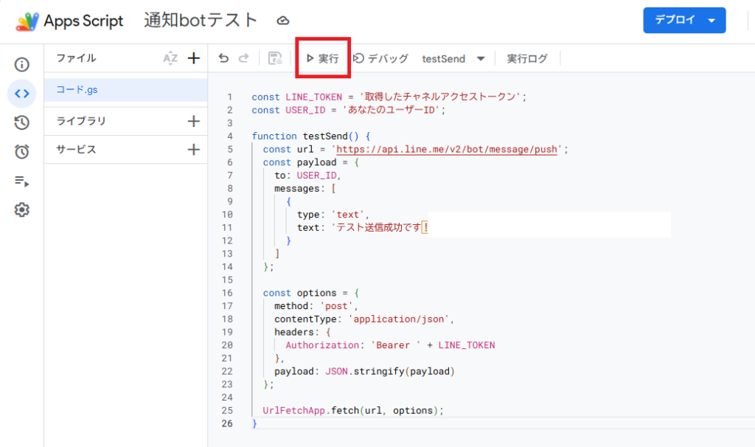Click 'post' method value on line 17
The height and width of the screenshot is (447, 755).
click(x=336, y=306)
